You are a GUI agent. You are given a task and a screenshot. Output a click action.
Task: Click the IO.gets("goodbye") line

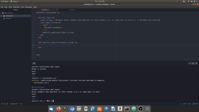point(53,27)
